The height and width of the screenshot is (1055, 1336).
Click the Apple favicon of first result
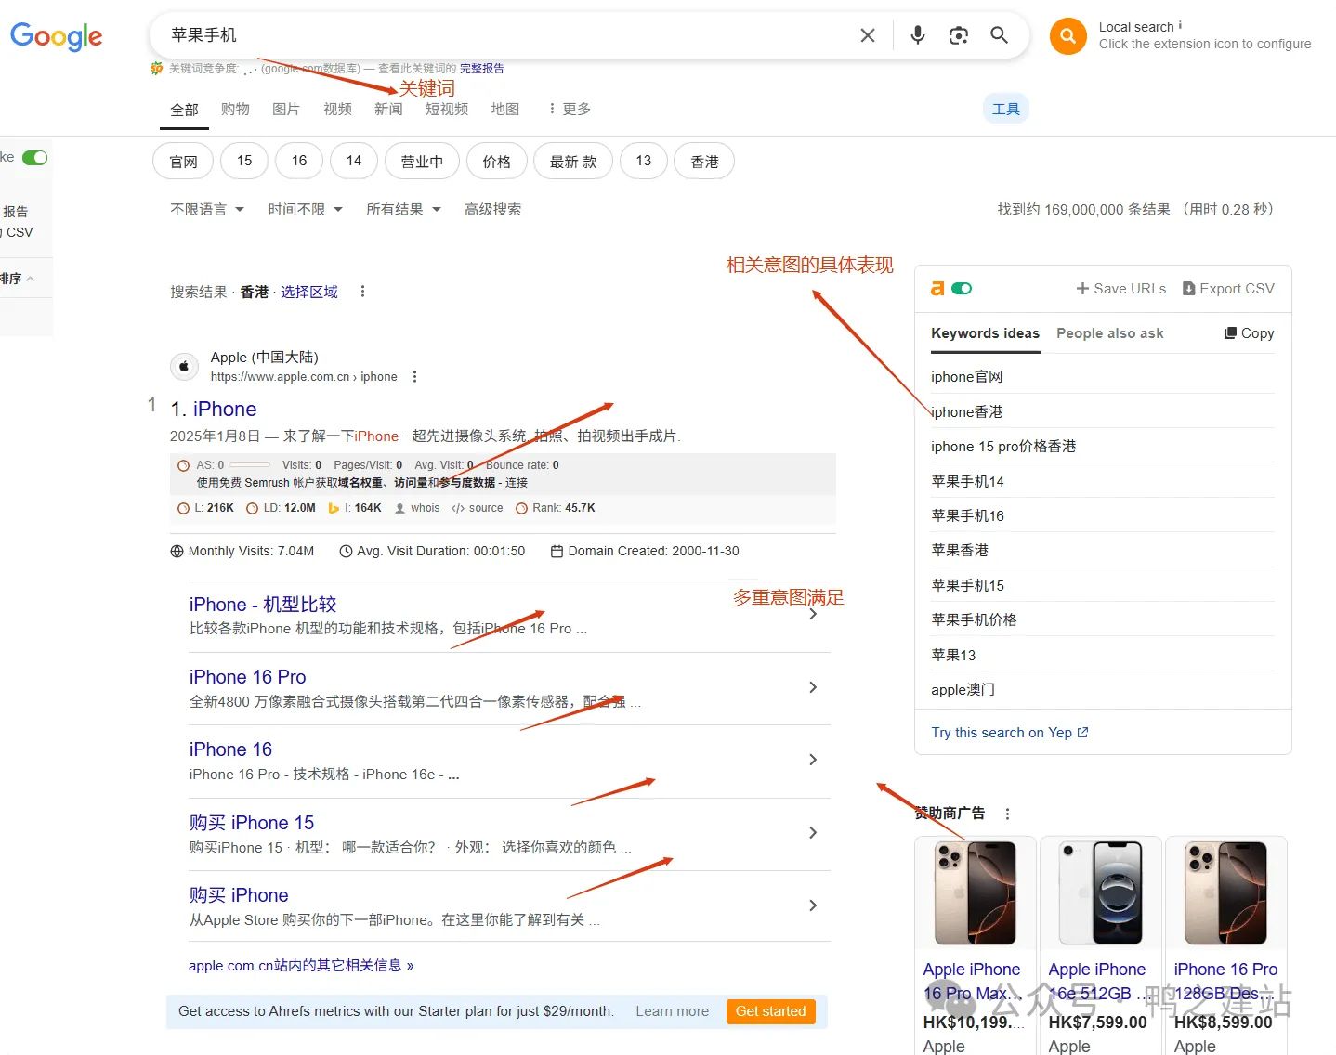(x=184, y=367)
